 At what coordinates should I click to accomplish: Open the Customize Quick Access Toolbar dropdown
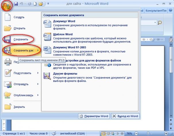48,4
